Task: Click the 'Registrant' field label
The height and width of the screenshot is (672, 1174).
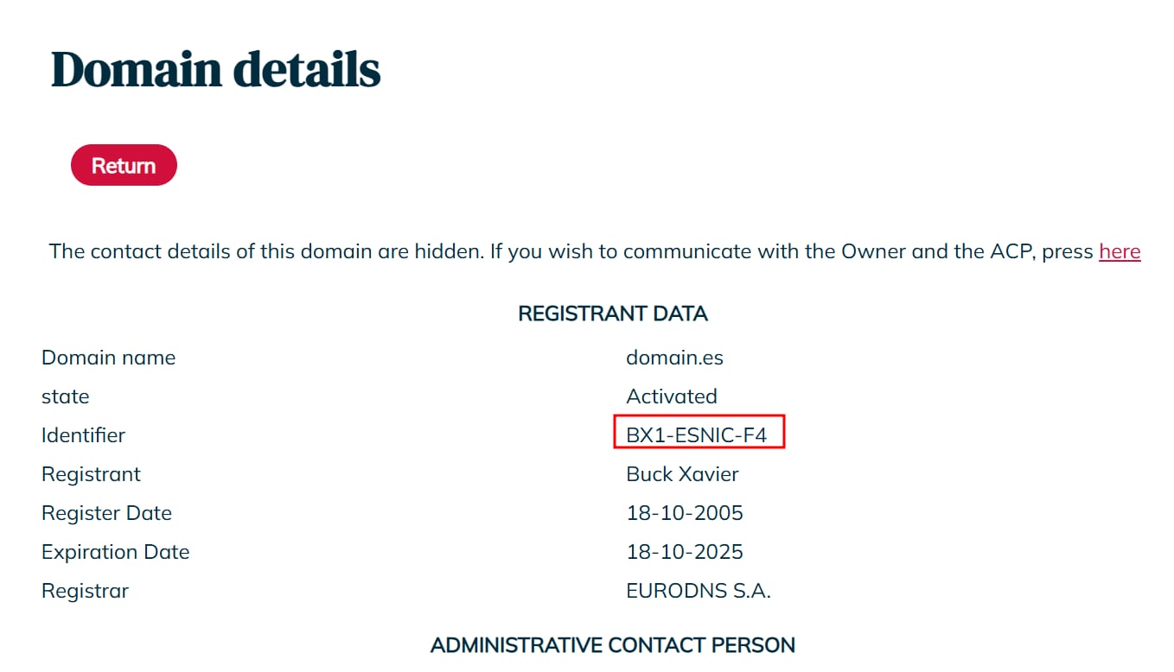Action: click(x=91, y=474)
